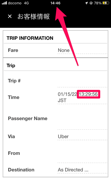Tap the Trip subsection heading
This screenshot has width=111, height=181.
(11, 66)
